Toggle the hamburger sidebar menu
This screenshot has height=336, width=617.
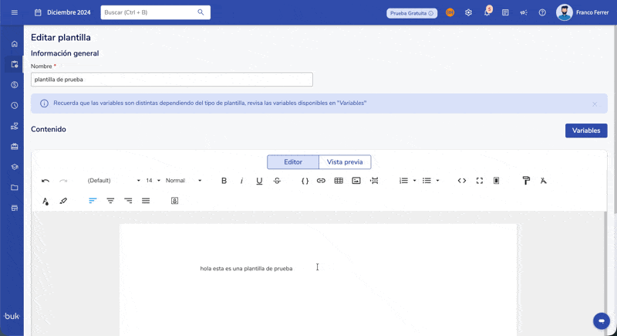coord(14,12)
